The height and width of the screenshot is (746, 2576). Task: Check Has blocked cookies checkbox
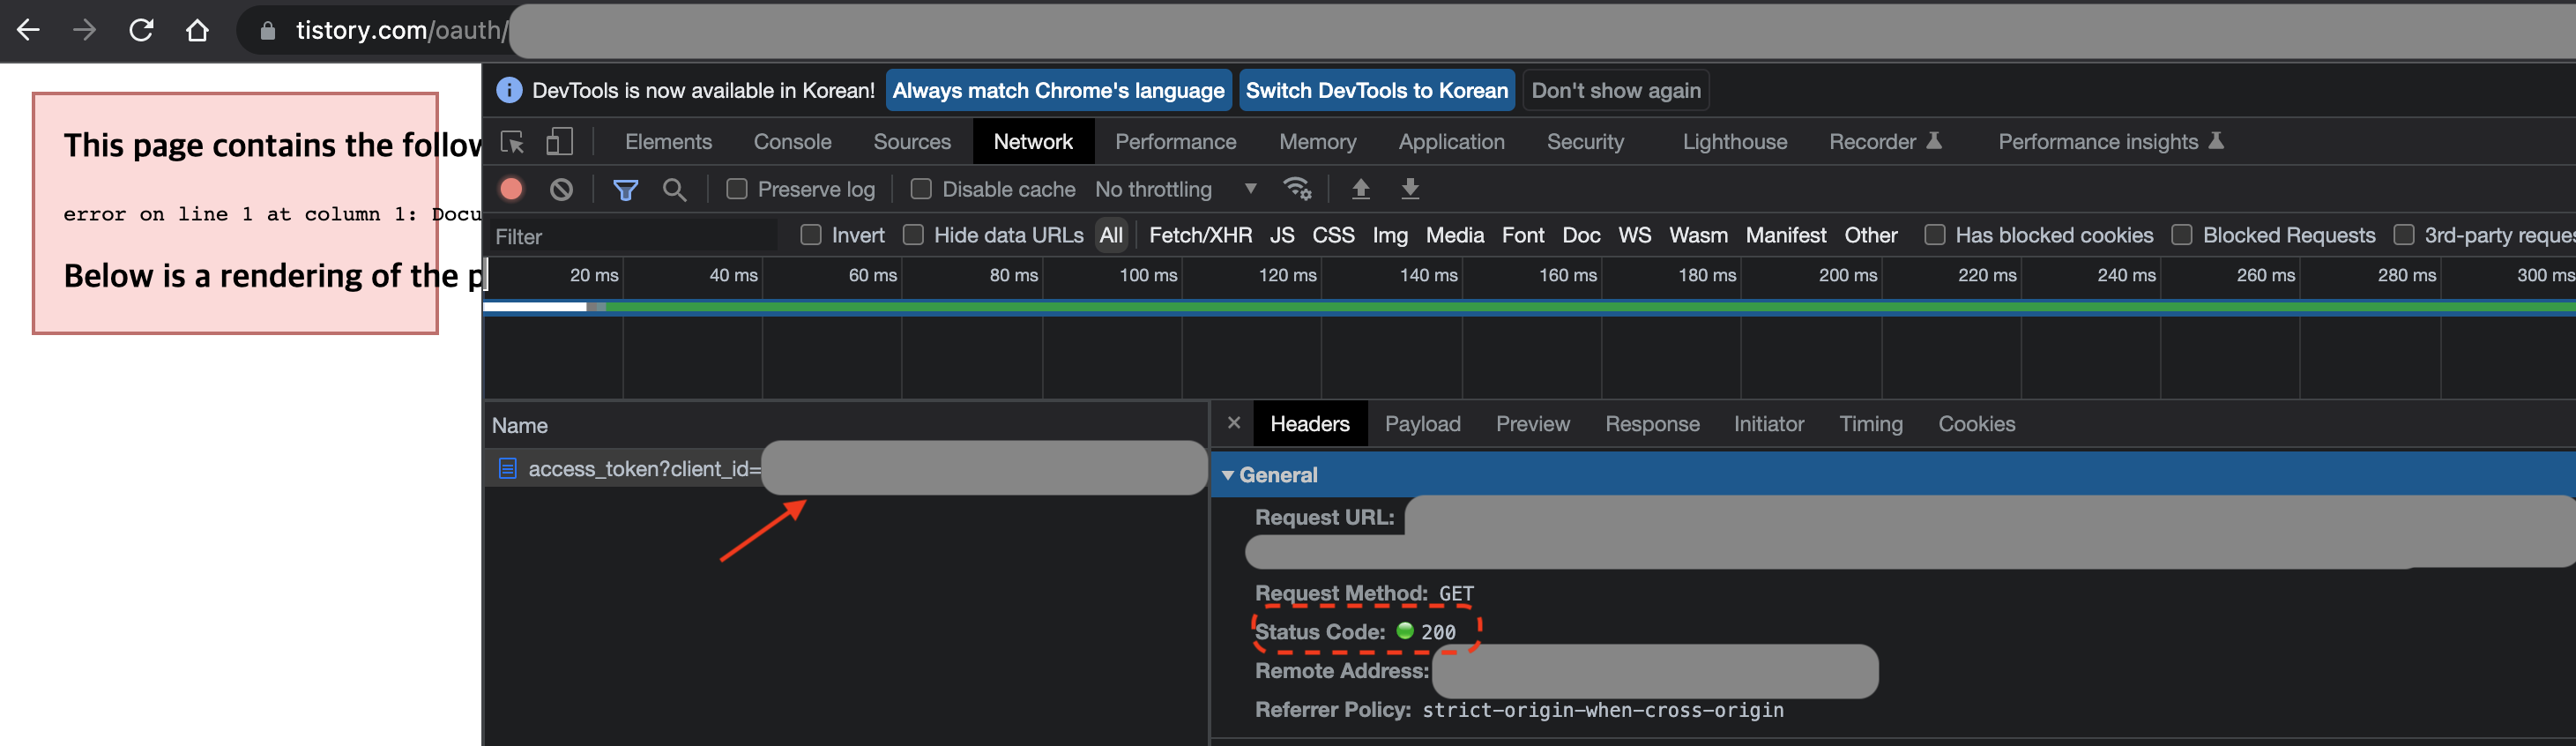[1935, 235]
